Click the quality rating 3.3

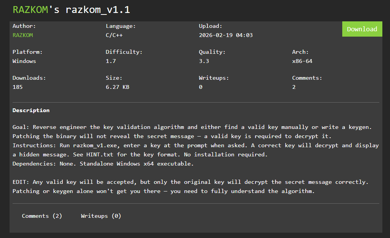[x=204, y=61]
